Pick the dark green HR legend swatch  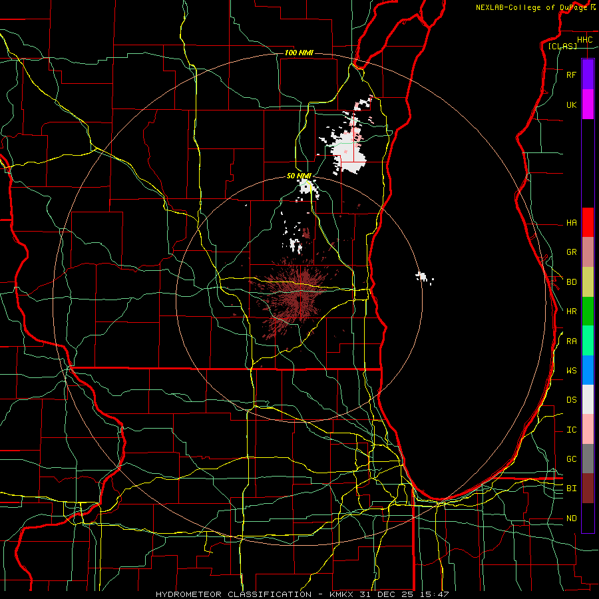(x=588, y=311)
